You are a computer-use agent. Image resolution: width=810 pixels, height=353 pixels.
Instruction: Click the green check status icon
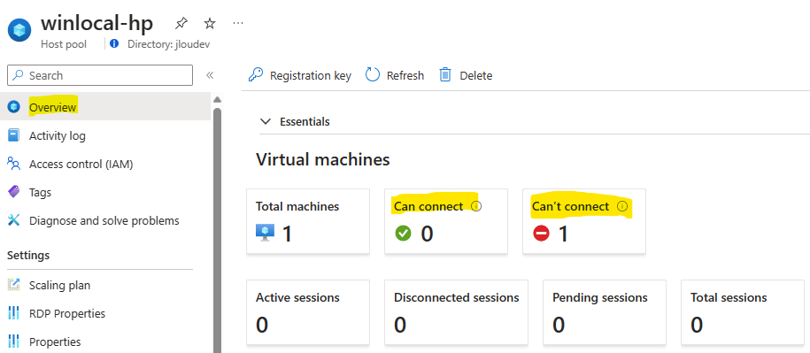[x=403, y=234]
